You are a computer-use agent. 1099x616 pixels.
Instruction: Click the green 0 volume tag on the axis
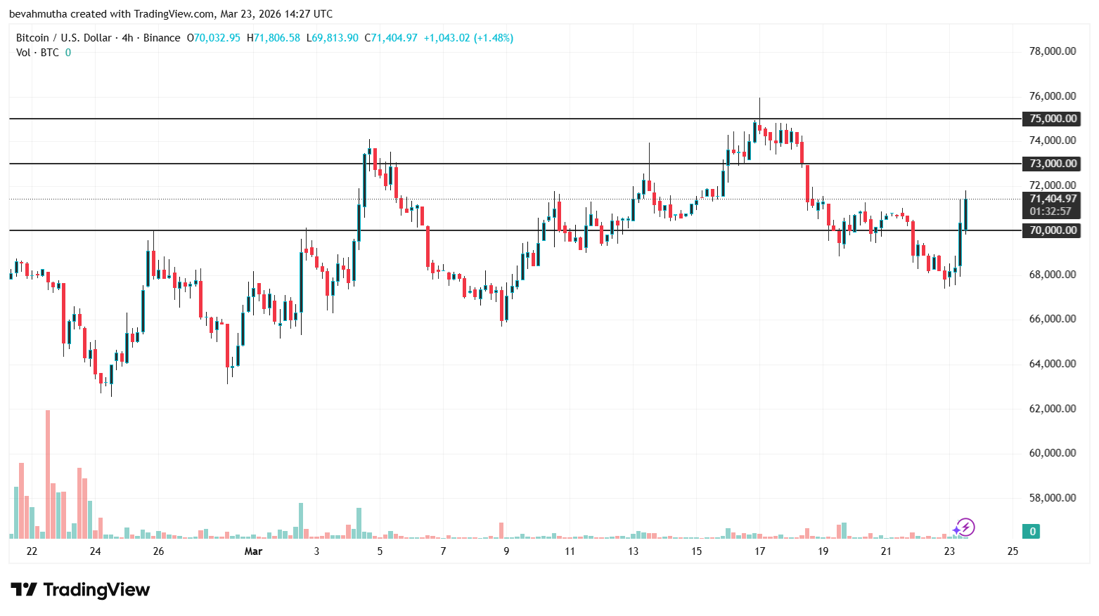point(1031,531)
